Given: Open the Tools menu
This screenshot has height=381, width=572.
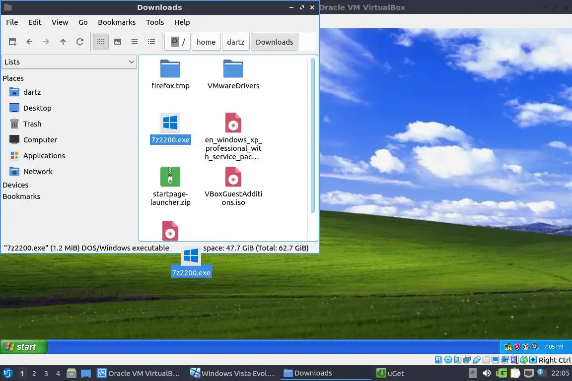Looking at the screenshot, I should coord(155,22).
